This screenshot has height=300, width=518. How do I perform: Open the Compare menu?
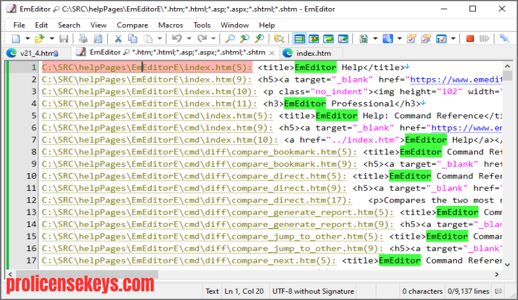pos(132,25)
